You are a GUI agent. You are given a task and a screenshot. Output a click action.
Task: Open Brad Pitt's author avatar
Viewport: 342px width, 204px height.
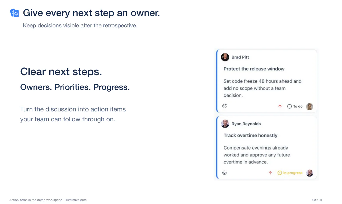click(x=225, y=57)
